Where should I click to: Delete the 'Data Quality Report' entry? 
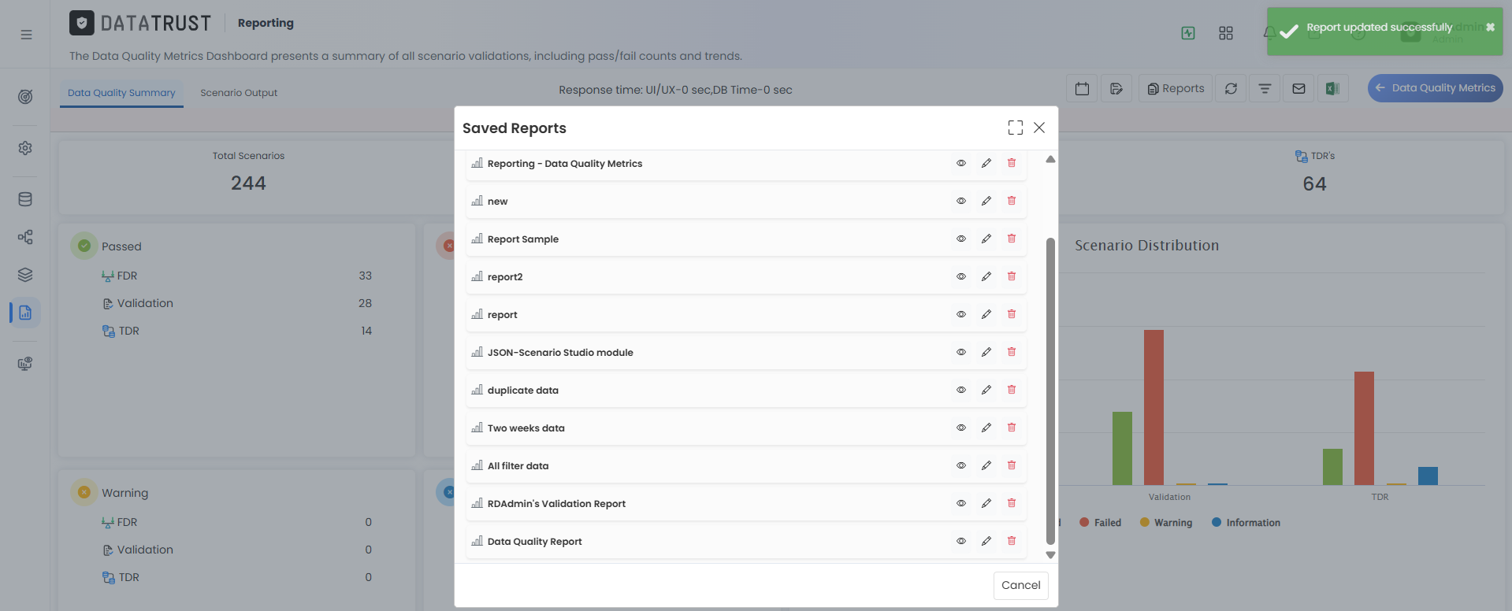click(1012, 541)
